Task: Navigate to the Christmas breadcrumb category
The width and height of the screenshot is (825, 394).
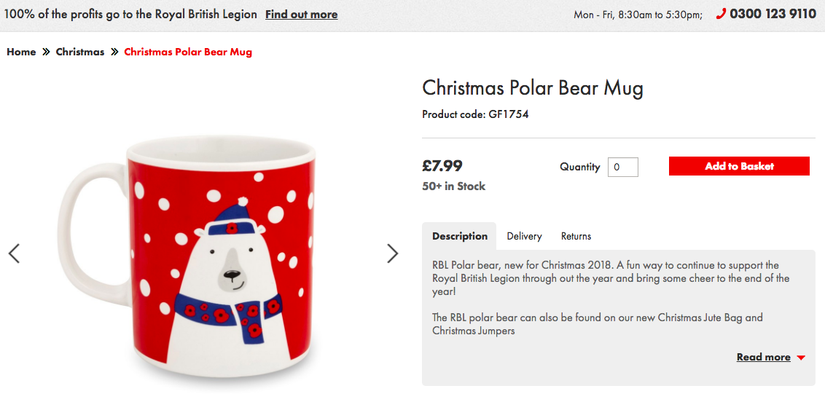Action: (80, 52)
